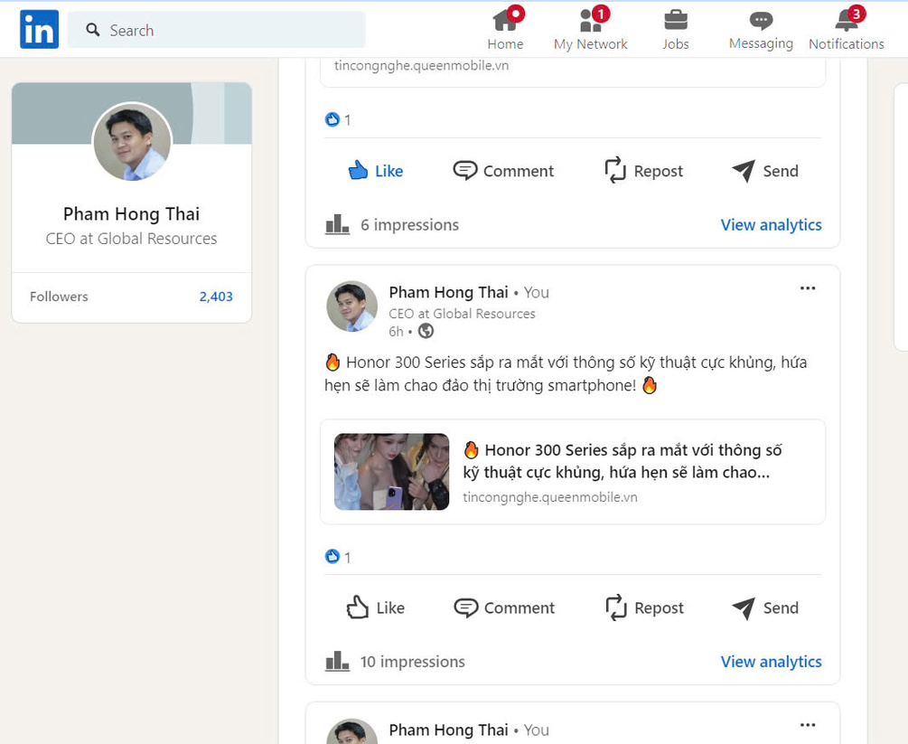Image resolution: width=908 pixels, height=744 pixels.
Task: Click tincongnghe.queenmobile.vn under Honor 300 preview
Action: tap(550, 497)
